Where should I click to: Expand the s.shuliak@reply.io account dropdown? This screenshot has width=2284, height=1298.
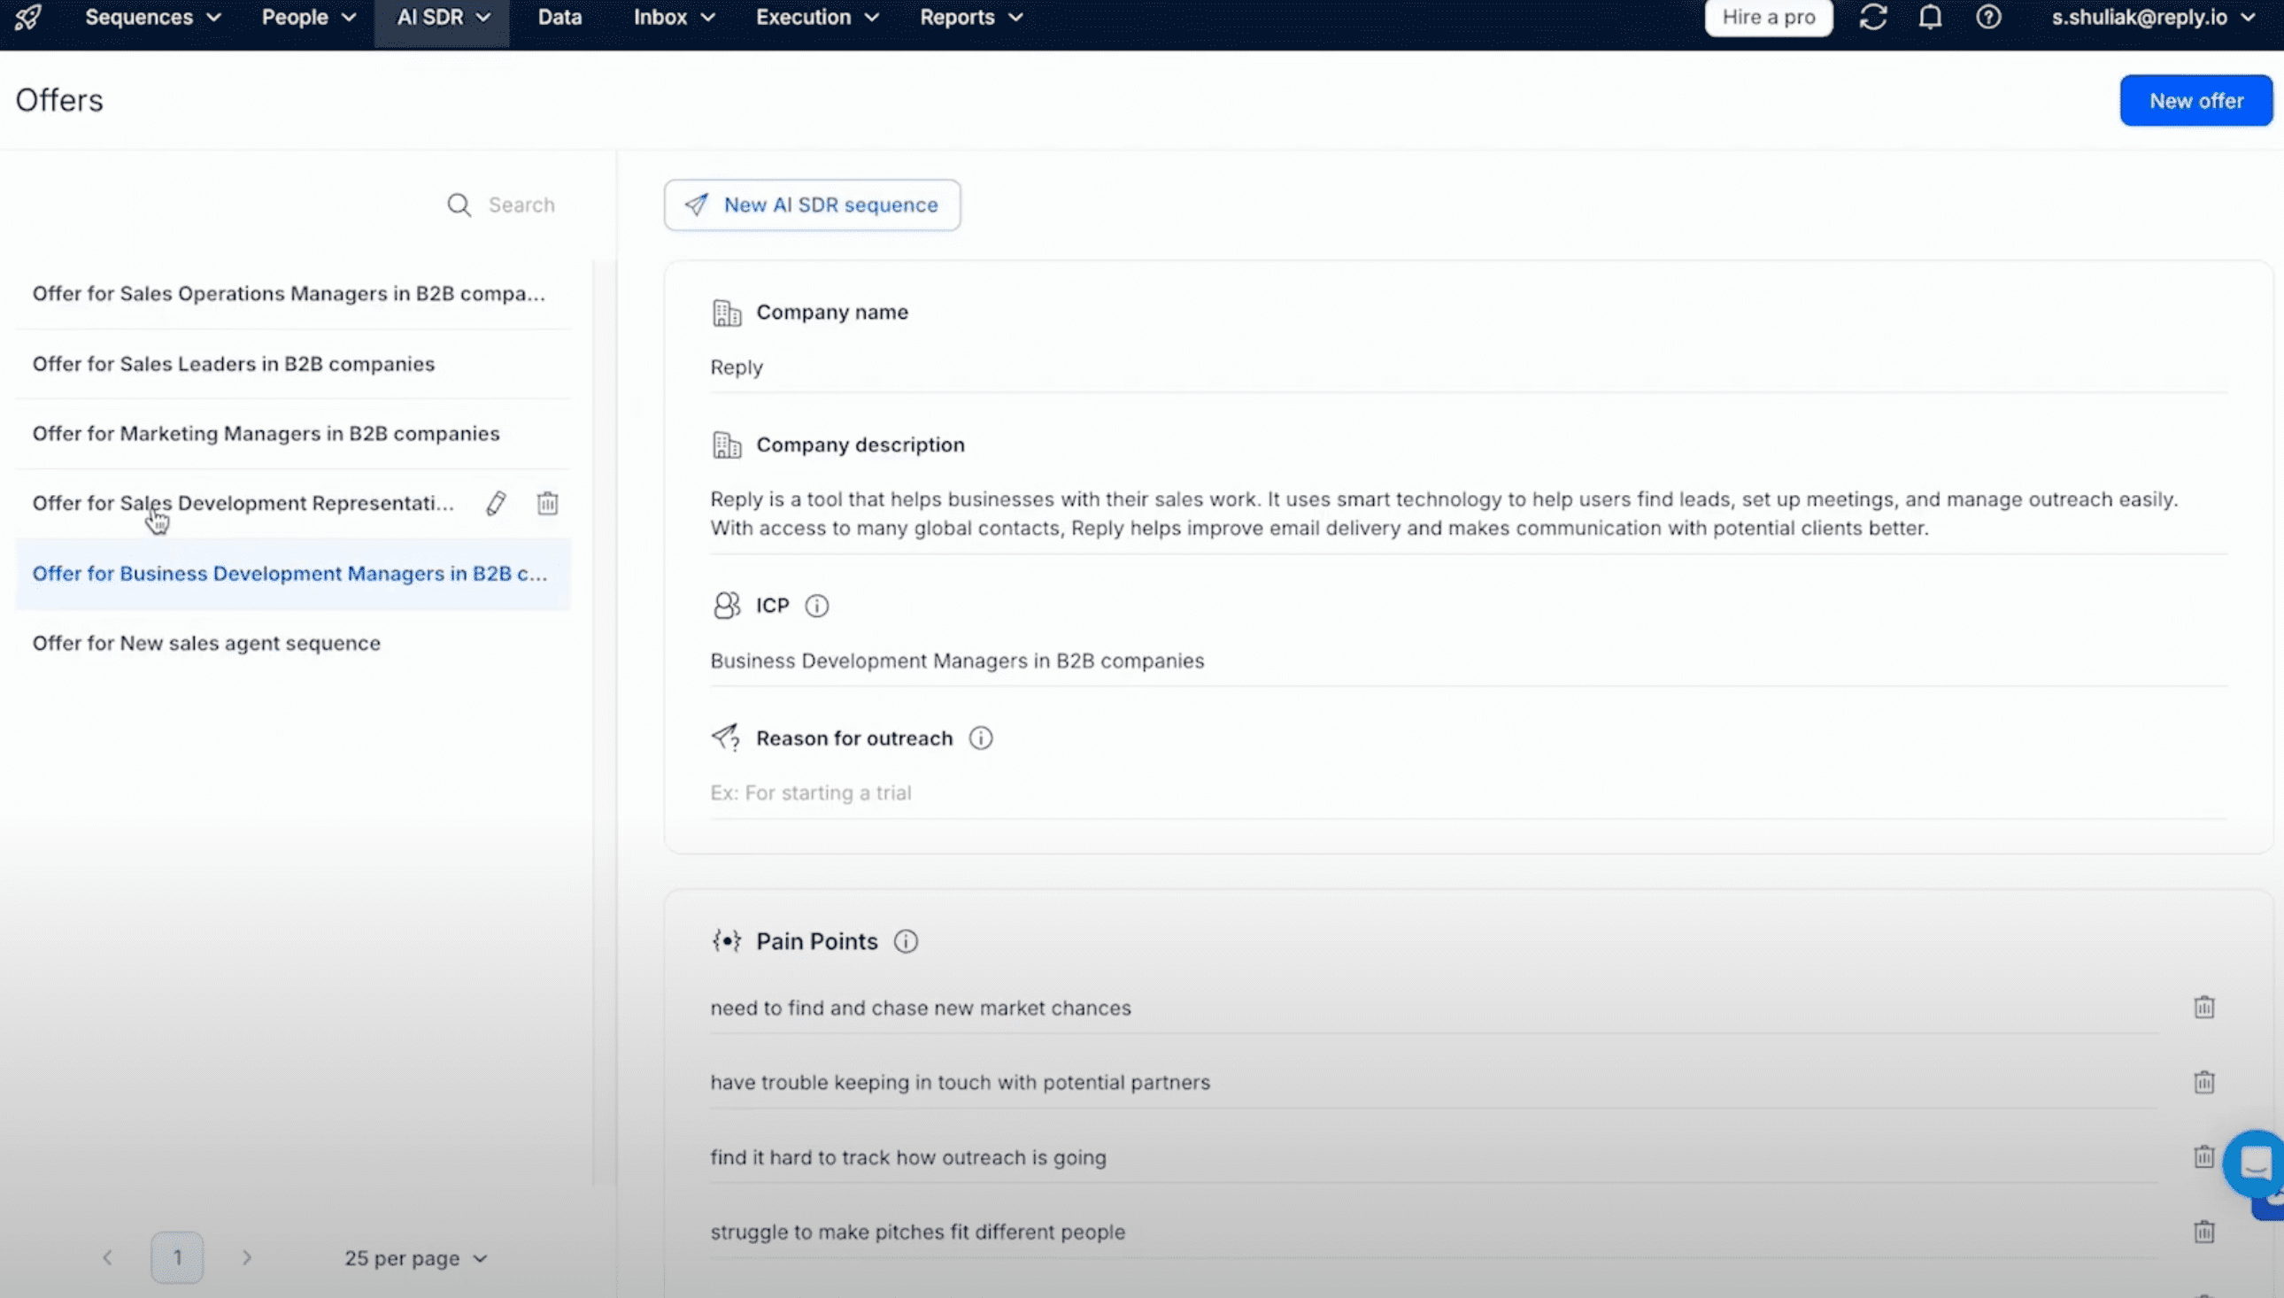pyautogui.click(x=2152, y=18)
